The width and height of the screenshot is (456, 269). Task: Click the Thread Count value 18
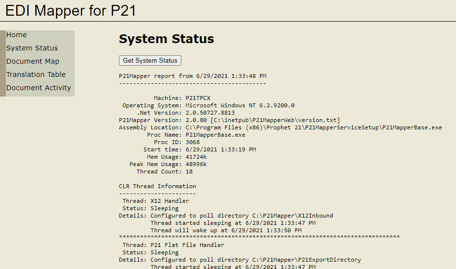(189, 171)
